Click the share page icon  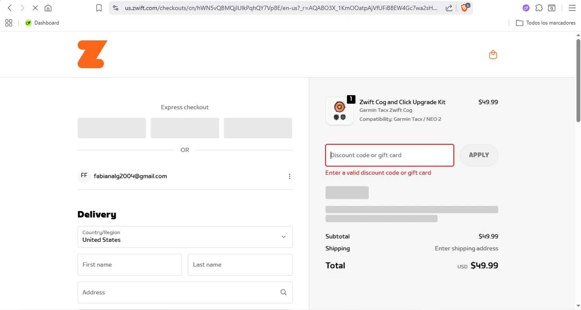[449, 8]
